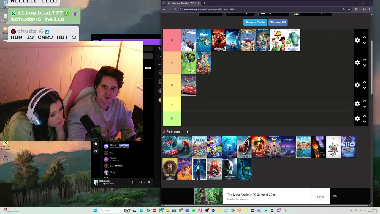Toggle Discord headphones deafen

coord(141,182)
